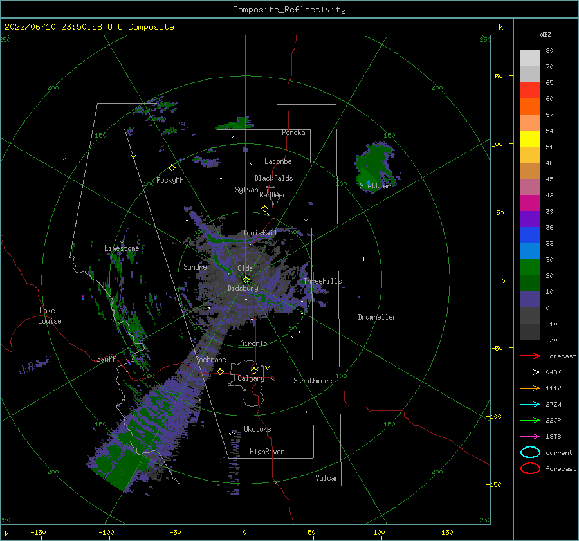This screenshot has height=541, width=579.
Task: Select the yellow 51–54 dBZ swatch
Action: tap(530, 139)
